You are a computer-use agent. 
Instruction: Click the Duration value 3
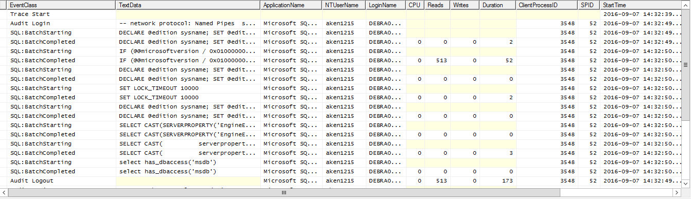[x=511, y=153]
